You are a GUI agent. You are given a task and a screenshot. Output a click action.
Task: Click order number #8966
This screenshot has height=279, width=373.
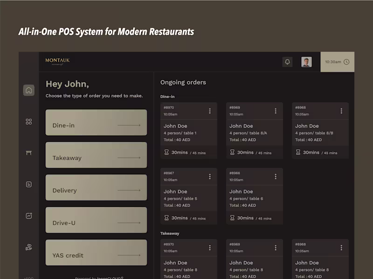[235, 173]
